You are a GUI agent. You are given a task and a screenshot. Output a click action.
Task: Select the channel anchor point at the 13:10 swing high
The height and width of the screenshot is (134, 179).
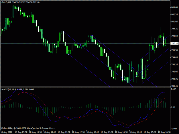pos(92,36)
